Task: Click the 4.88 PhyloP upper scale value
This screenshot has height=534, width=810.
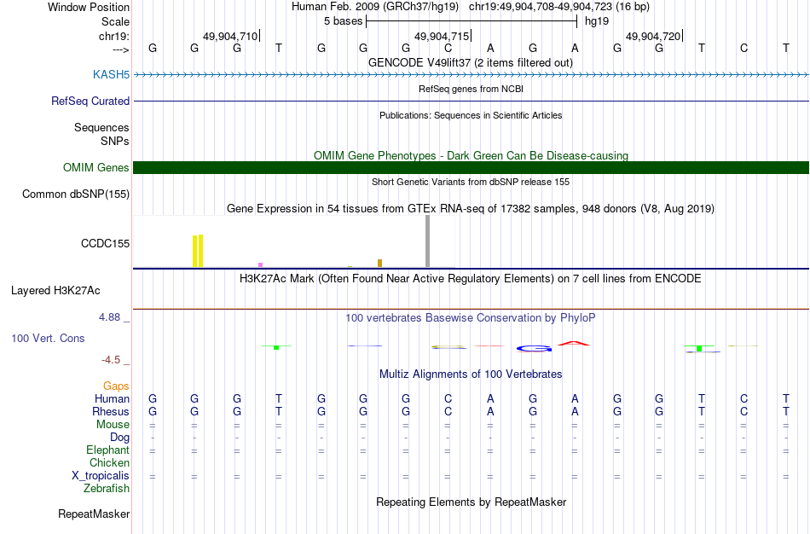Action: [109, 316]
